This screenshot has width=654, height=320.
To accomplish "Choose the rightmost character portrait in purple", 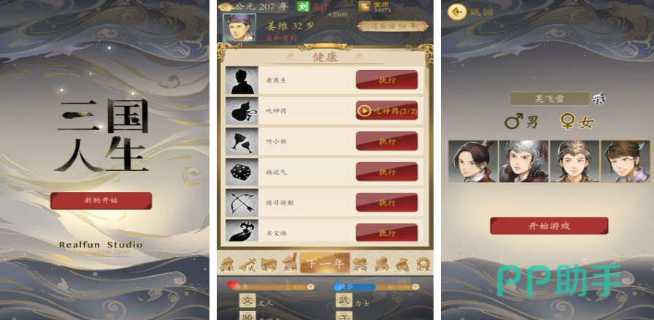I will click(626, 161).
